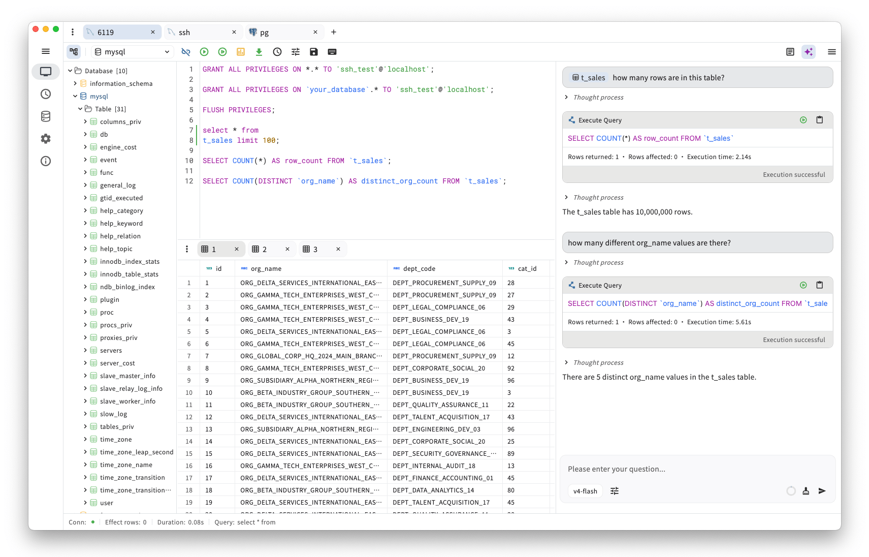
Task: Open the kebab menu beside connection tabs
Action: point(73,32)
